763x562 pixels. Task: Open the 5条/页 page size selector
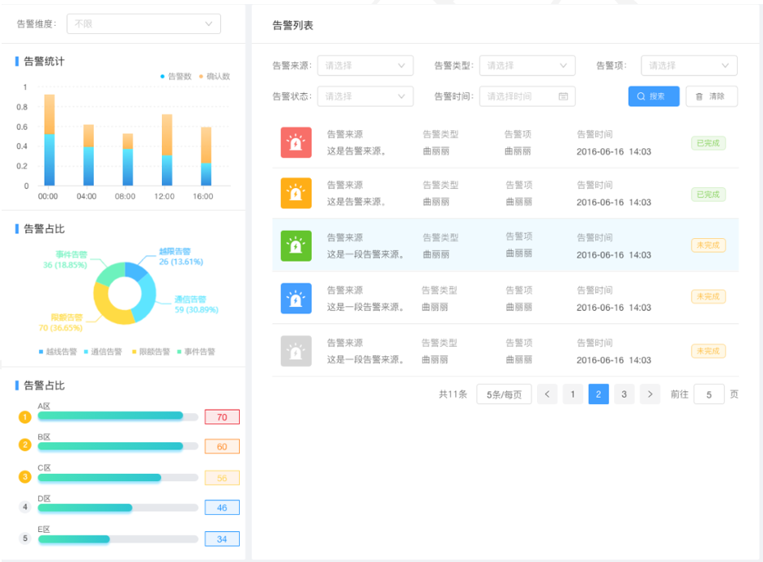click(504, 394)
